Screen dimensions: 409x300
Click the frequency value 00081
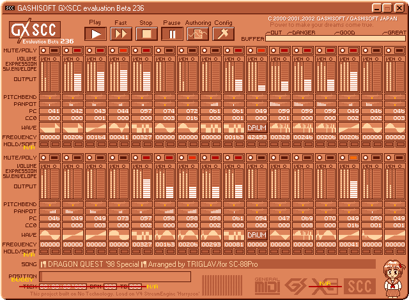coord(234,244)
